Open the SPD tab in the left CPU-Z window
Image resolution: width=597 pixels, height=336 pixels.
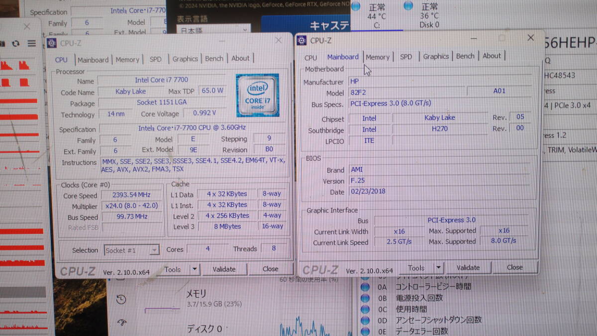click(x=156, y=59)
